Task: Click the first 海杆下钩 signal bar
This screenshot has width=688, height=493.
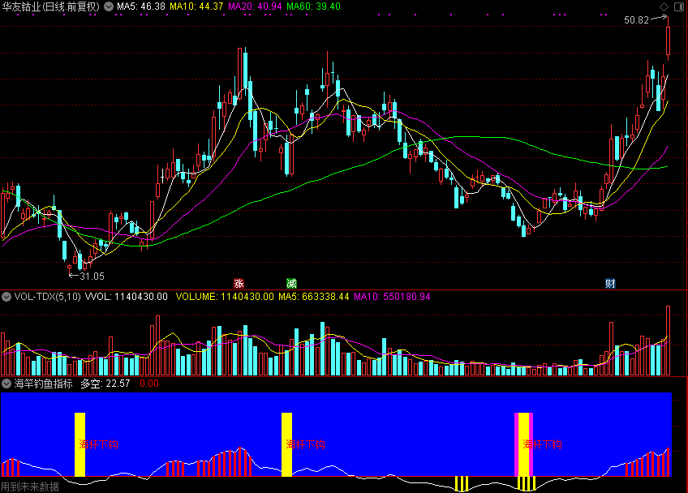Action: pyautogui.click(x=80, y=444)
